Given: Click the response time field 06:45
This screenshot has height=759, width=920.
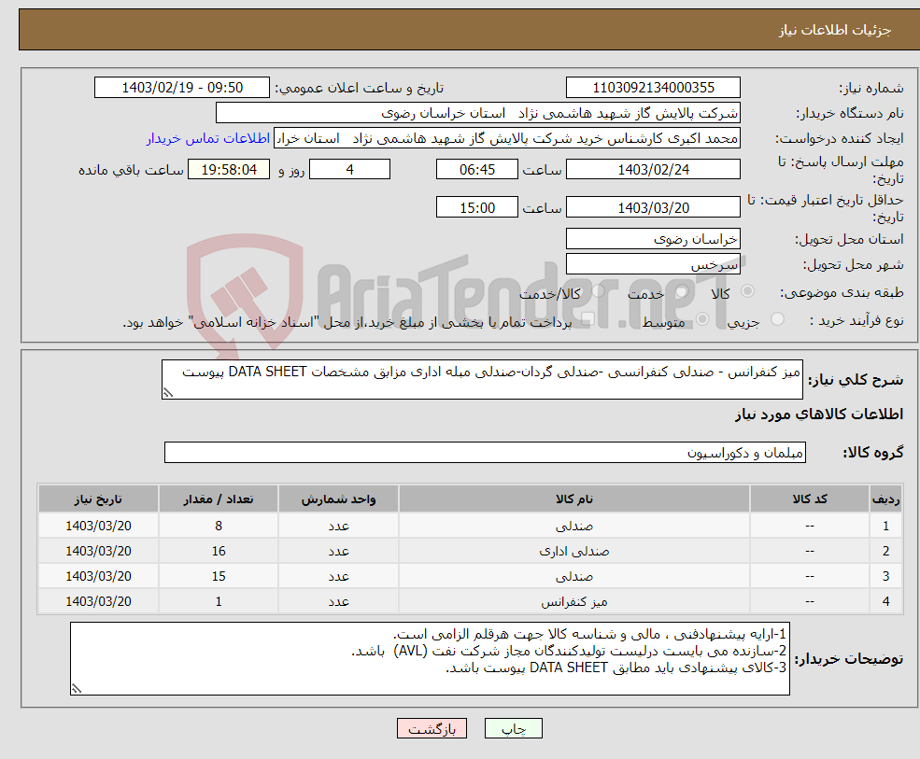Looking at the screenshot, I should (x=477, y=170).
